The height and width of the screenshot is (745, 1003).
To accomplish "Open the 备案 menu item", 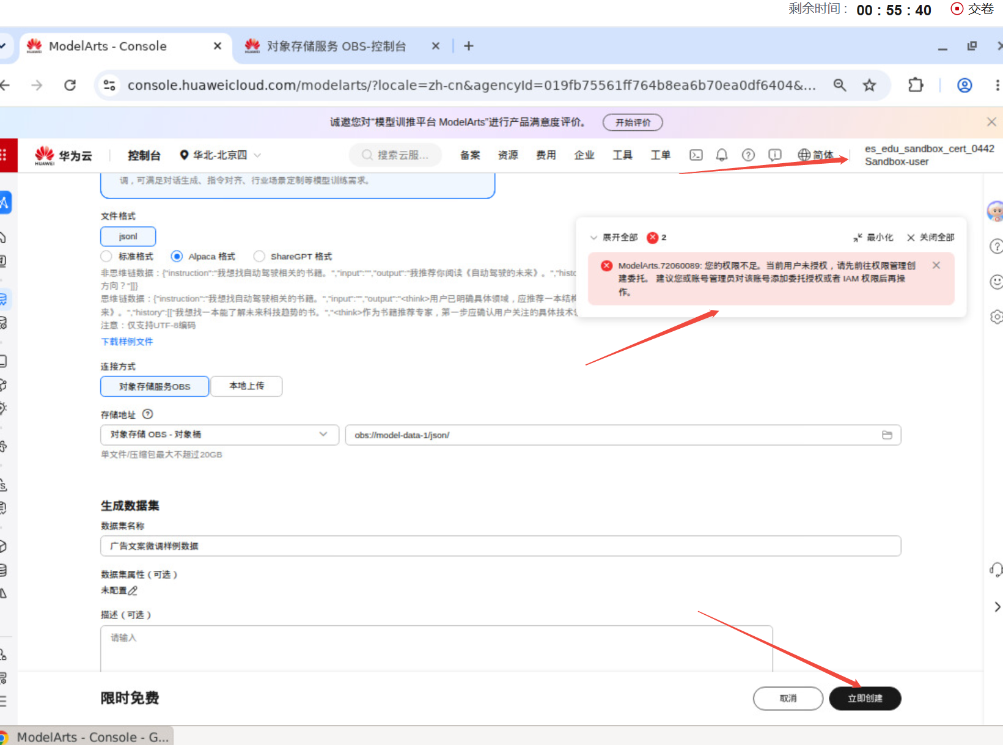I will pyautogui.click(x=470, y=155).
